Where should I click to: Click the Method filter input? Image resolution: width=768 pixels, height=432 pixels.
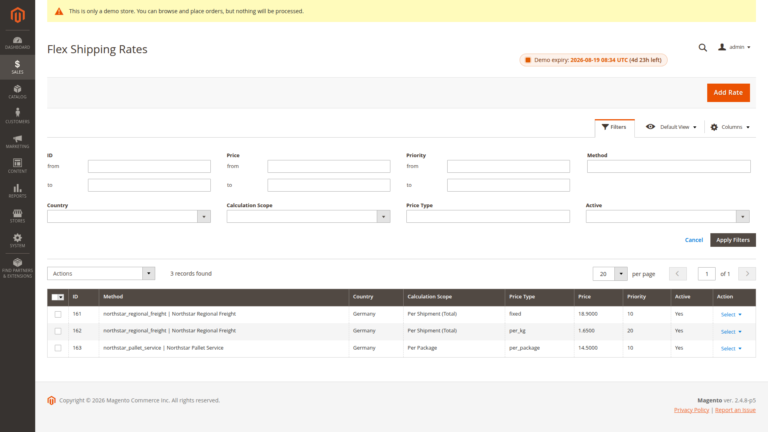[669, 166]
